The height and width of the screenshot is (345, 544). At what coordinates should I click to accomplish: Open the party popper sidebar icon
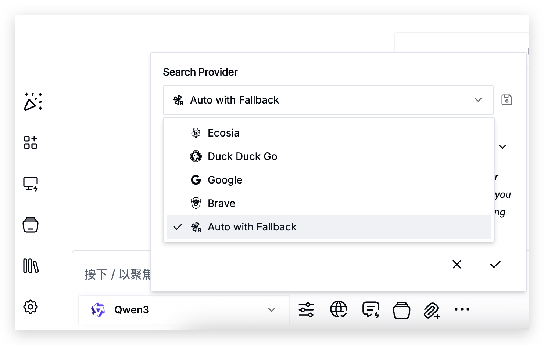33,102
